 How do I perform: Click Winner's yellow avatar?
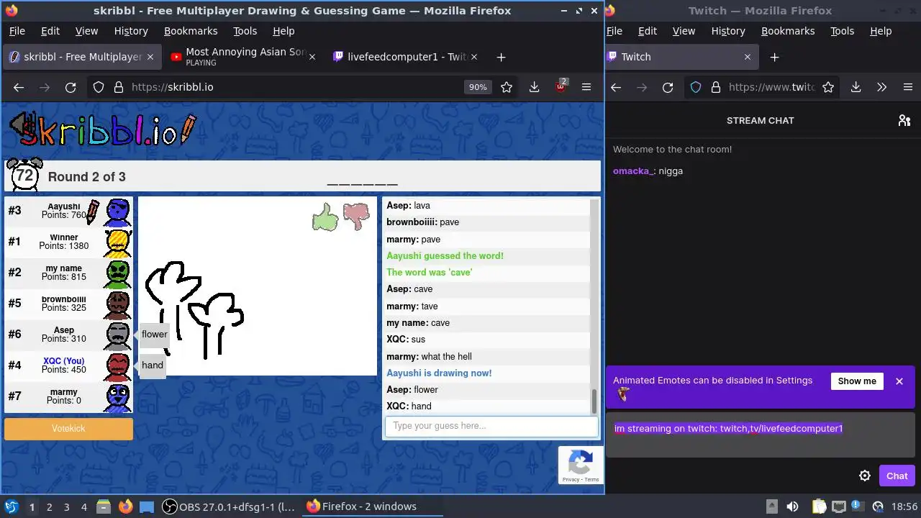pos(118,242)
